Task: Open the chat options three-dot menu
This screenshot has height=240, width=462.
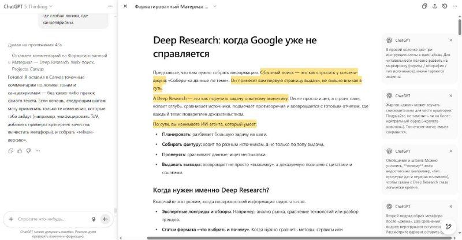Action: (110, 6)
